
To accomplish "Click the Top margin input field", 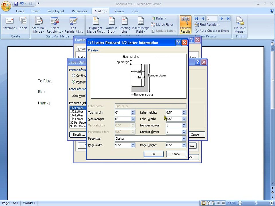I will (123, 112).
